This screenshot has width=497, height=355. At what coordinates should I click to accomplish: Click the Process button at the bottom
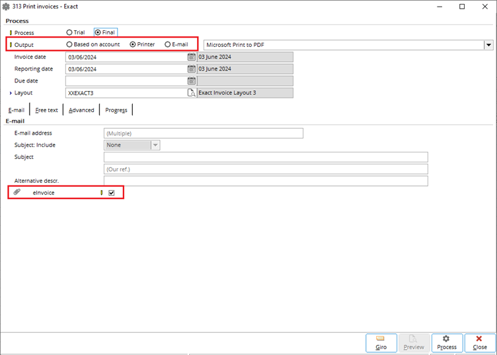447,343
